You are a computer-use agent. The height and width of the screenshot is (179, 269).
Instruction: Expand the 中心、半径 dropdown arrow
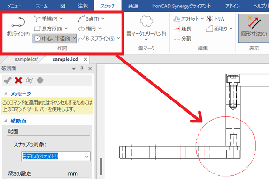[x=74, y=38]
